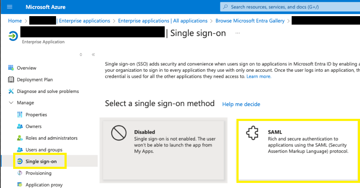
Task: Click the Overview grid icon
Action: [x=11, y=68]
